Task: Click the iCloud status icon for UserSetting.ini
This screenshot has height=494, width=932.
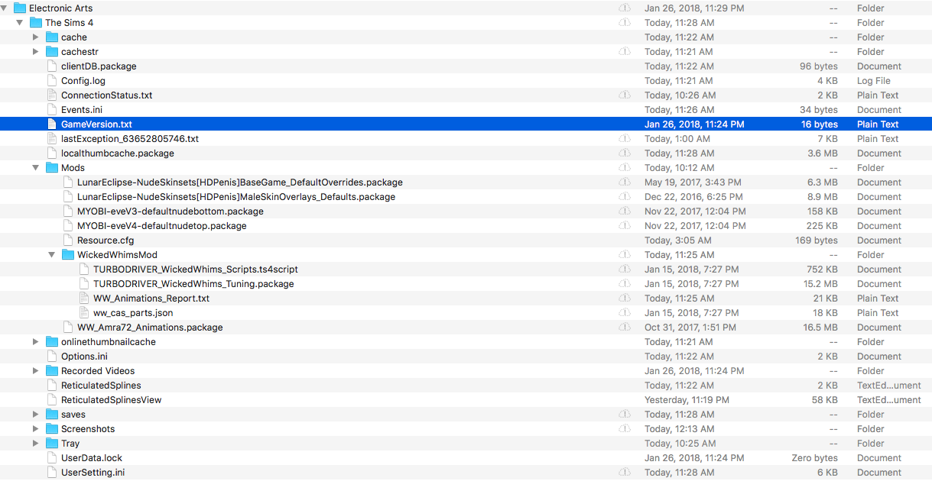Action: [625, 473]
